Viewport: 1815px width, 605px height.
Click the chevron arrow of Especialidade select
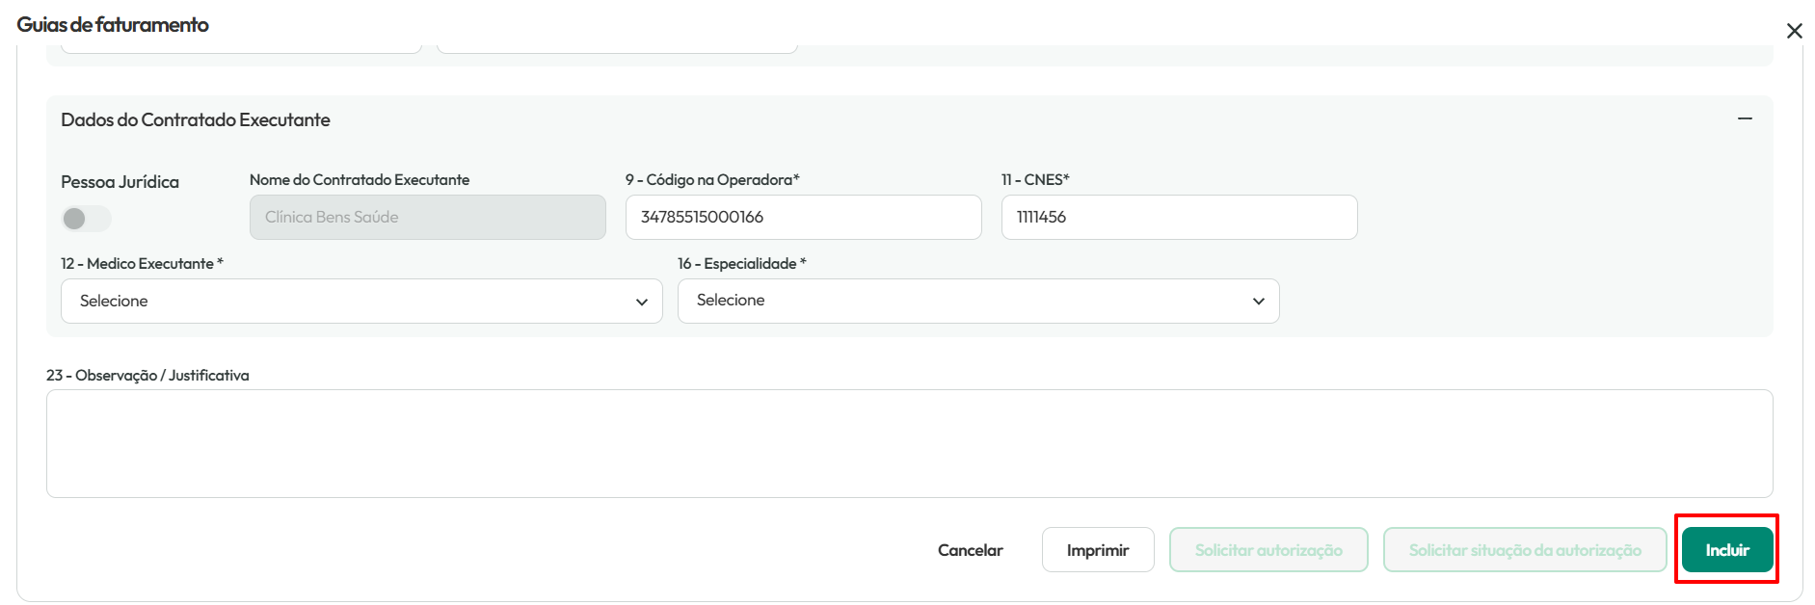[x=1258, y=301]
